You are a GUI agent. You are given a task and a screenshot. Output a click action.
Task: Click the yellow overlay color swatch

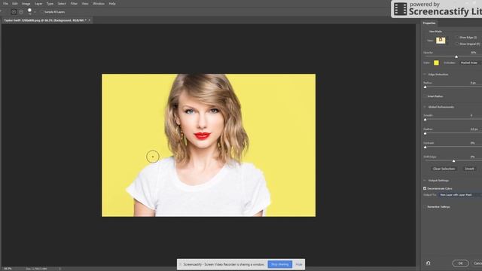point(436,62)
